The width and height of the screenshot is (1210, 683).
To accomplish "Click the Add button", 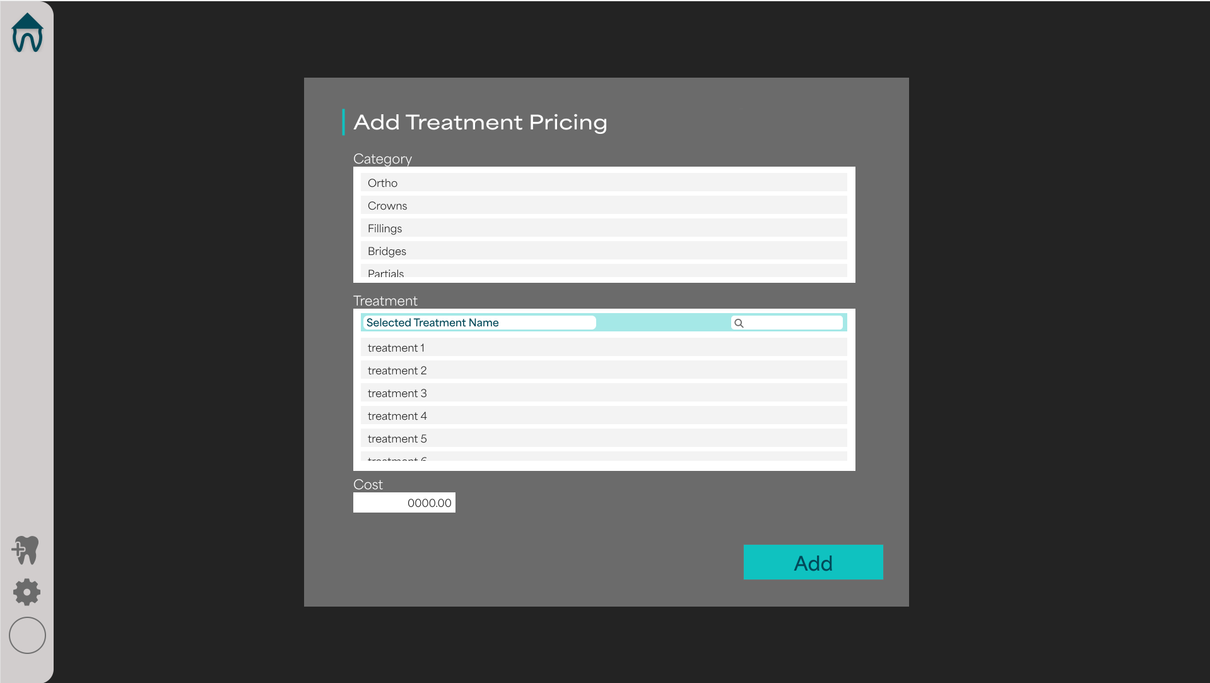I will click(813, 562).
